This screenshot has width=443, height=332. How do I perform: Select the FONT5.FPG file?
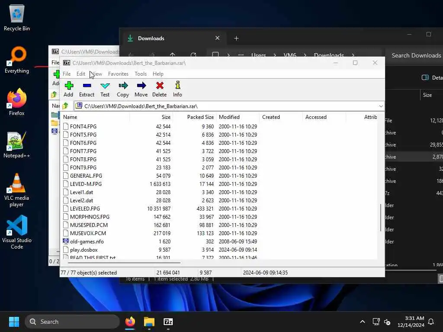click(83, 135)
